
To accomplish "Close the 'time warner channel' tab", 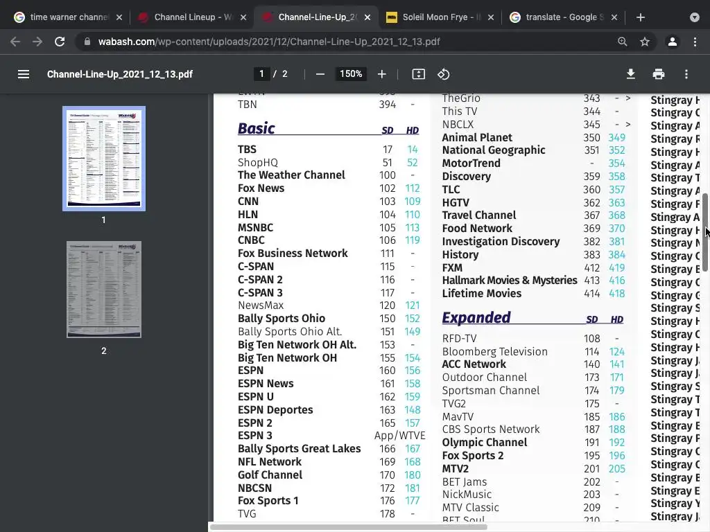I will coord(119,17).
